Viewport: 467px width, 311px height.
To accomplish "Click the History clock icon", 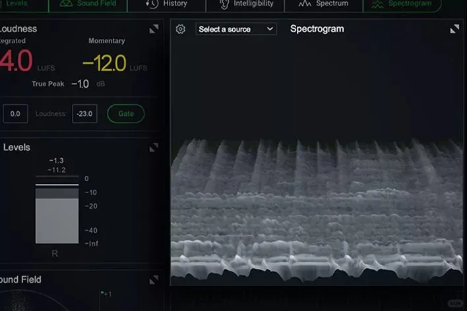I will (152, 4).
